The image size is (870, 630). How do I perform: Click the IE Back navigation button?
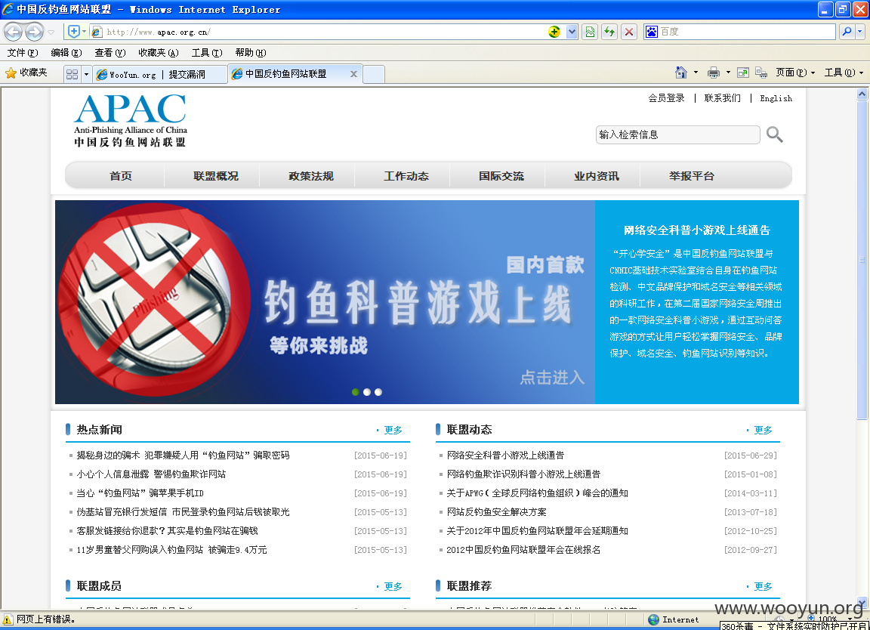pos(13,32)
